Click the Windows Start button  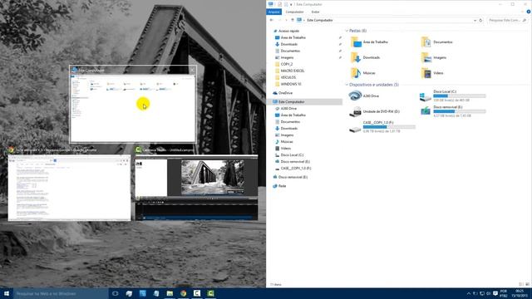(x=7, y=293)
